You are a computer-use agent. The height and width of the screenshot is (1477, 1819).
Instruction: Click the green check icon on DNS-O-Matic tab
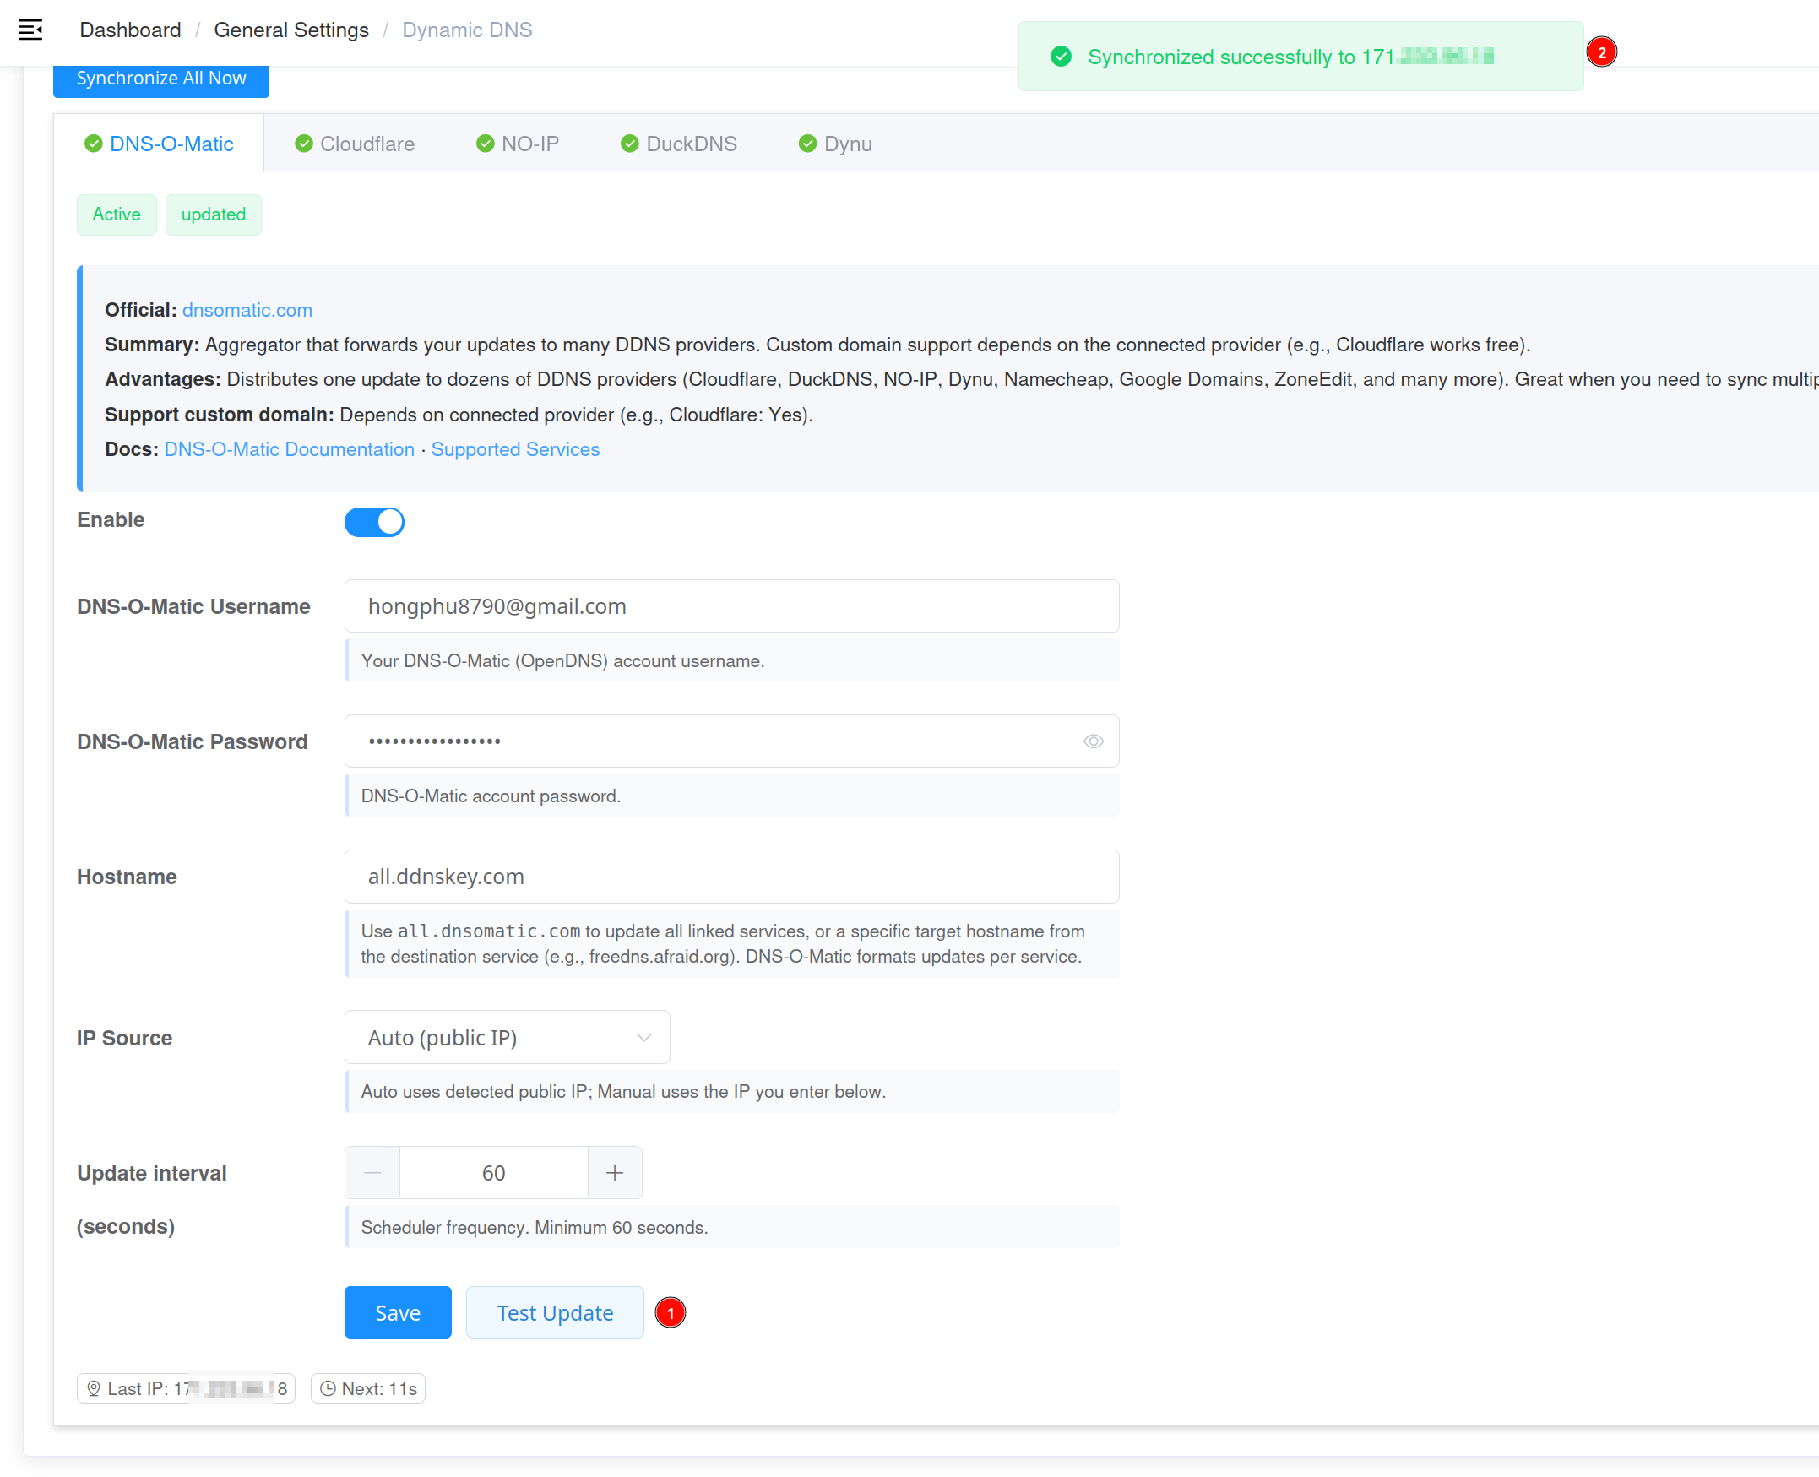[94, 144]
